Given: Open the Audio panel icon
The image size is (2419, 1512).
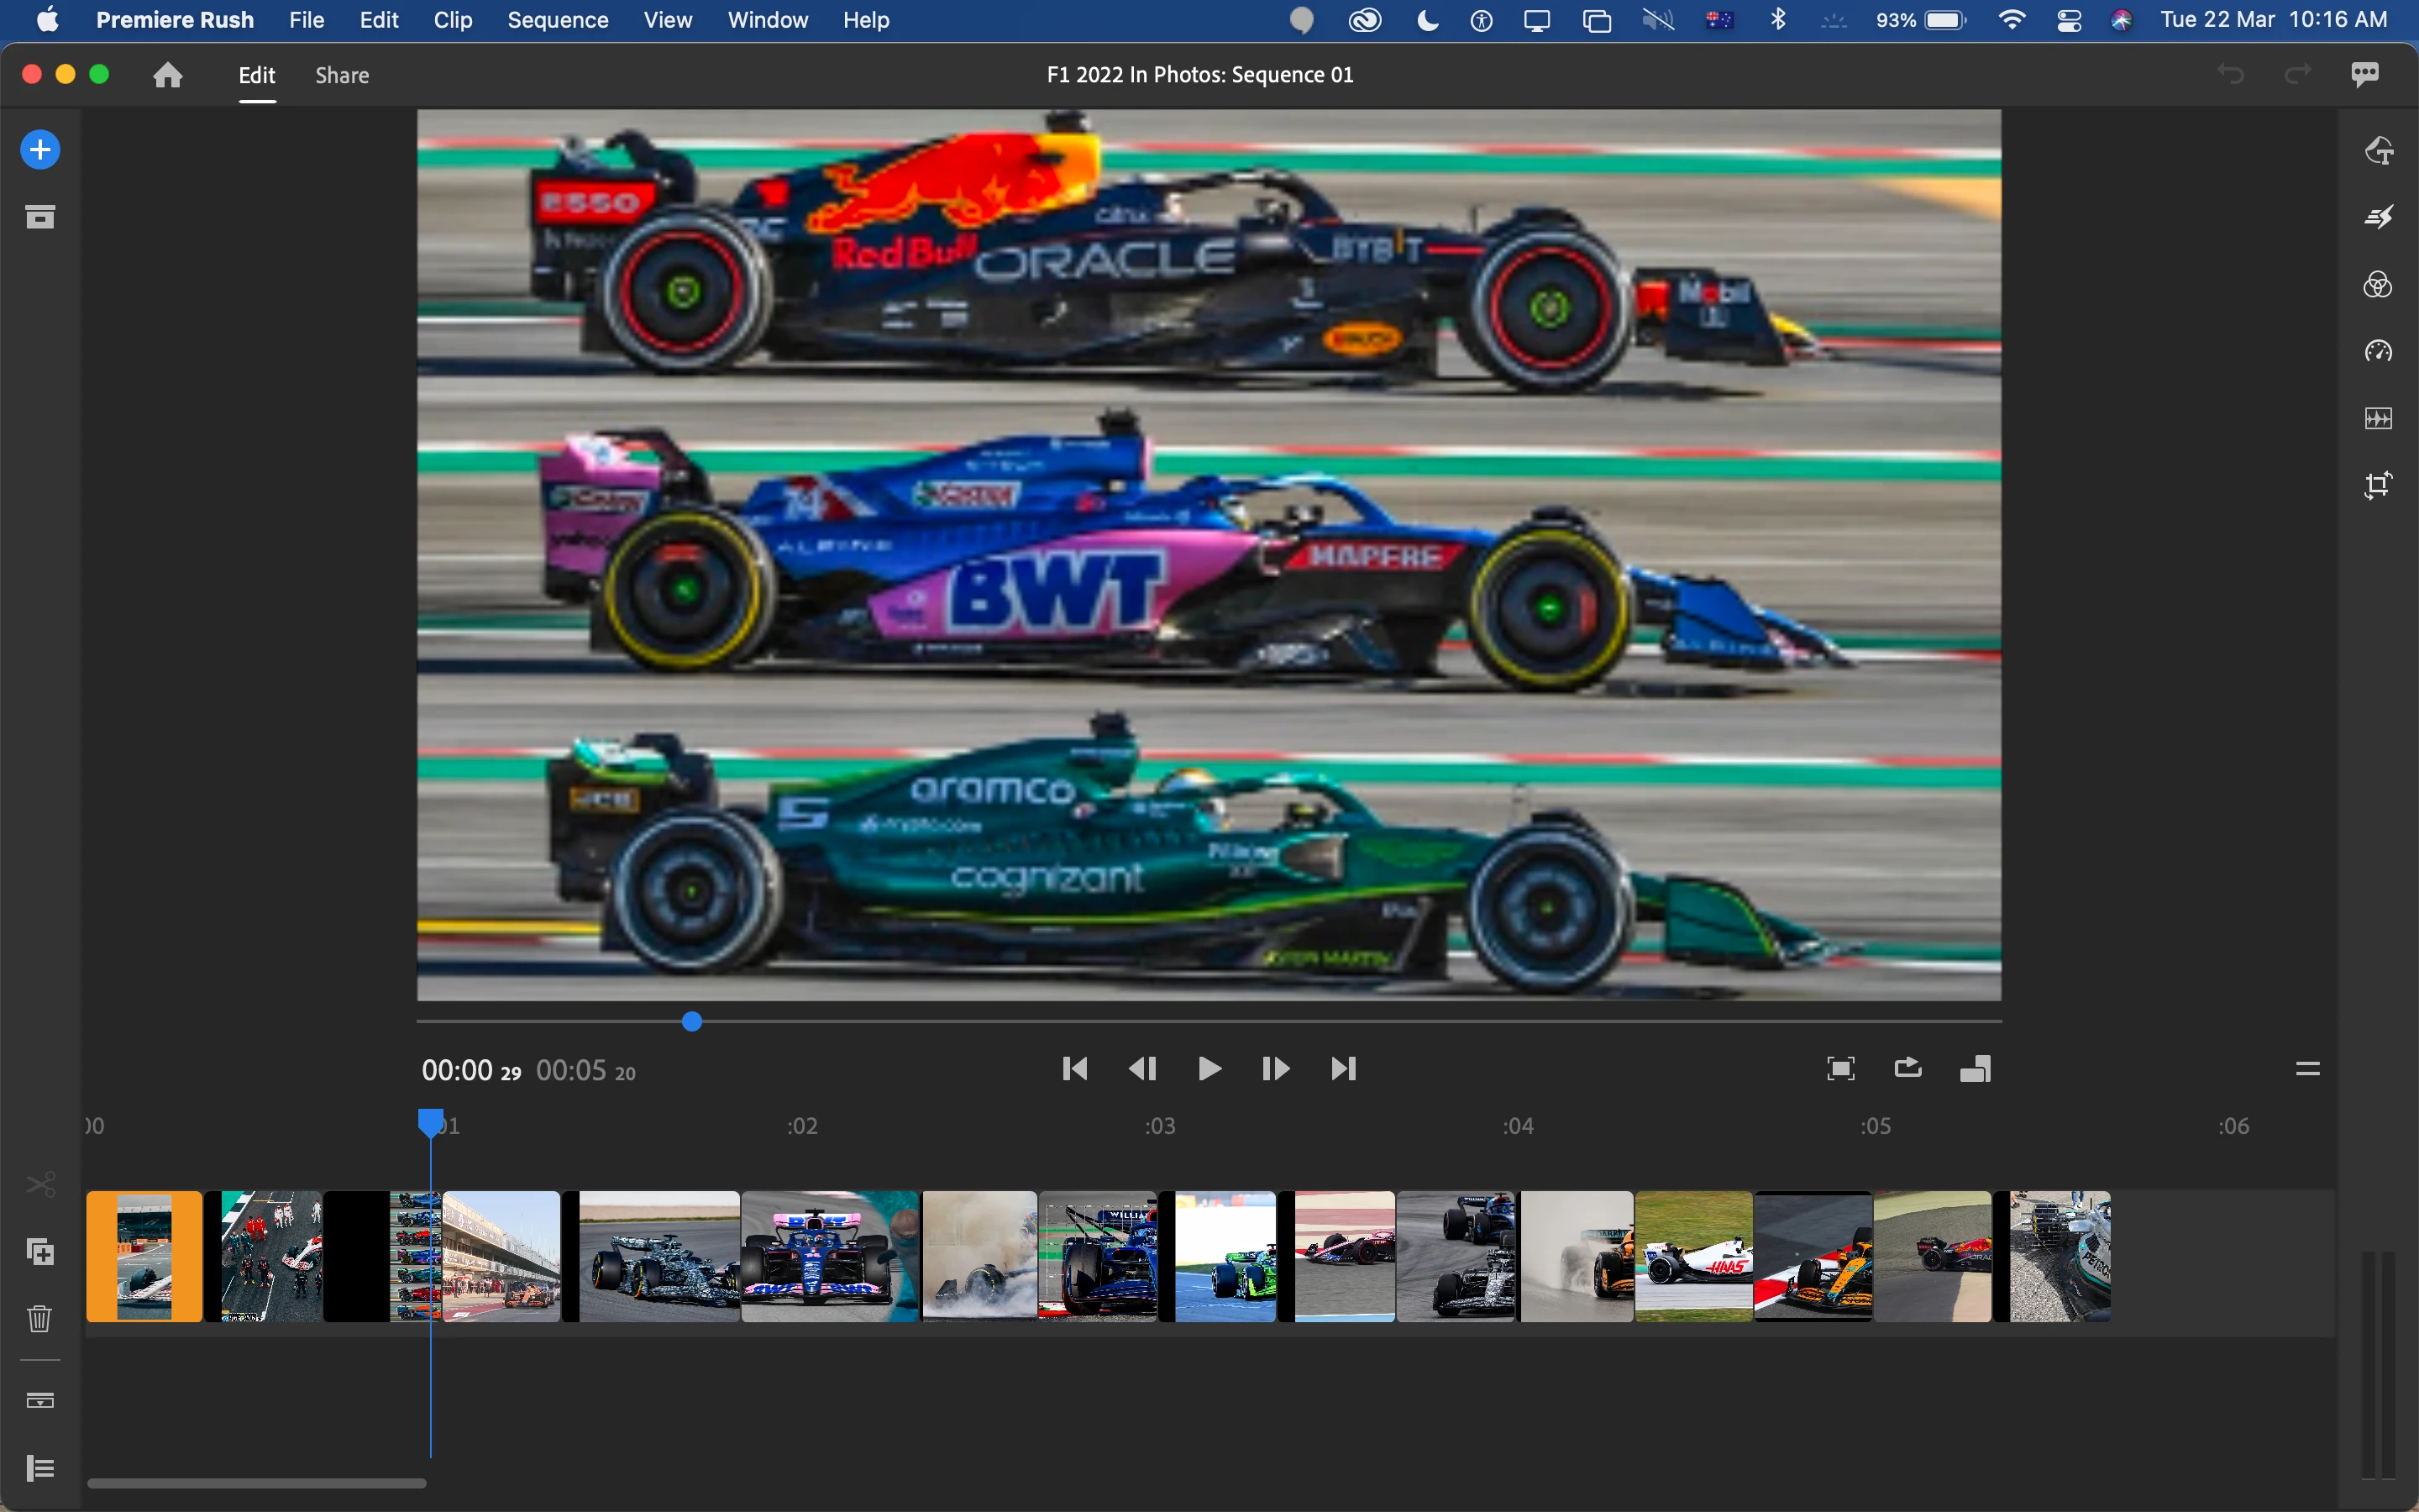Looking at the screenshot, I should (x=2378, y=418).
